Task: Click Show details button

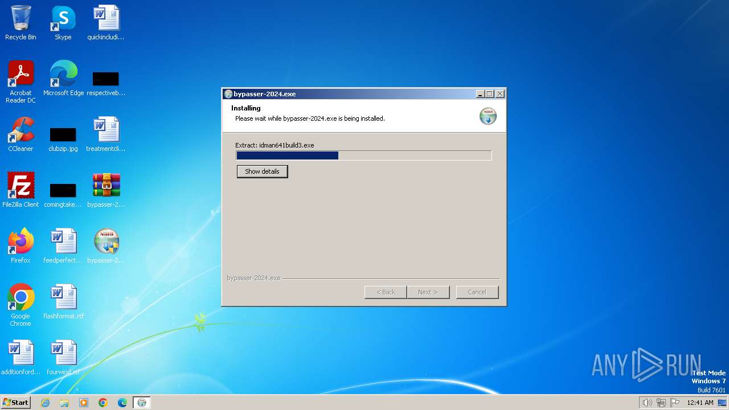Action: [263, 171]
